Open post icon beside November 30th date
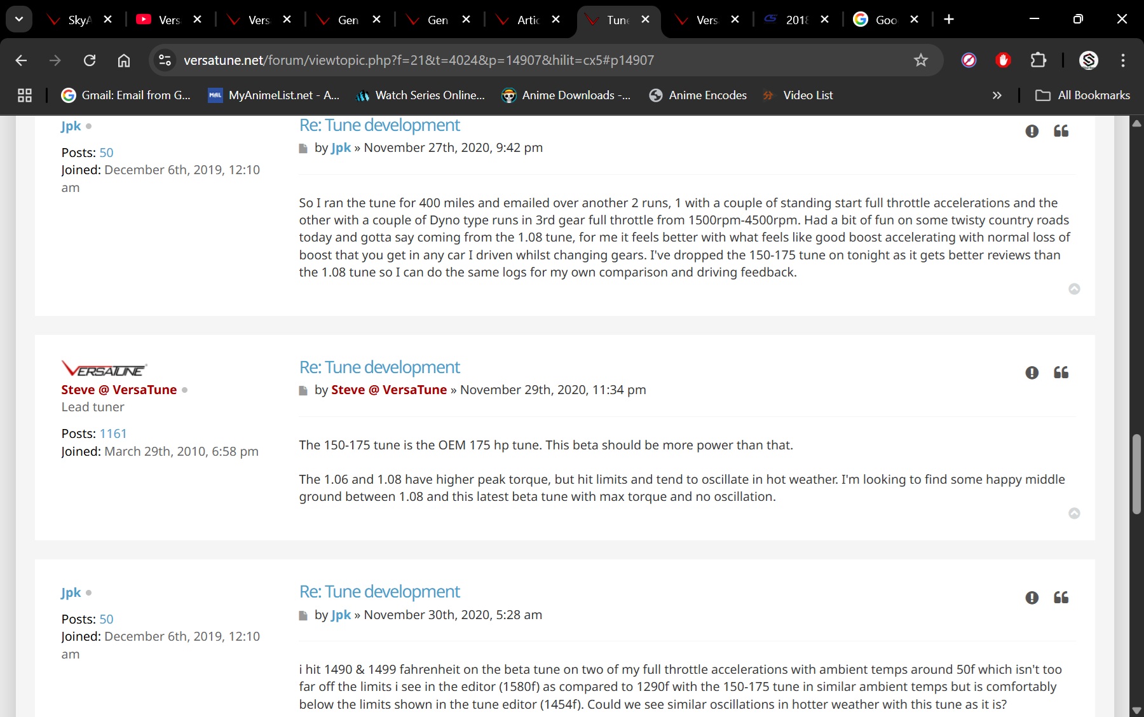Image resolution: width=1144 pixels, height=717 pixels. tap(303, 616)
